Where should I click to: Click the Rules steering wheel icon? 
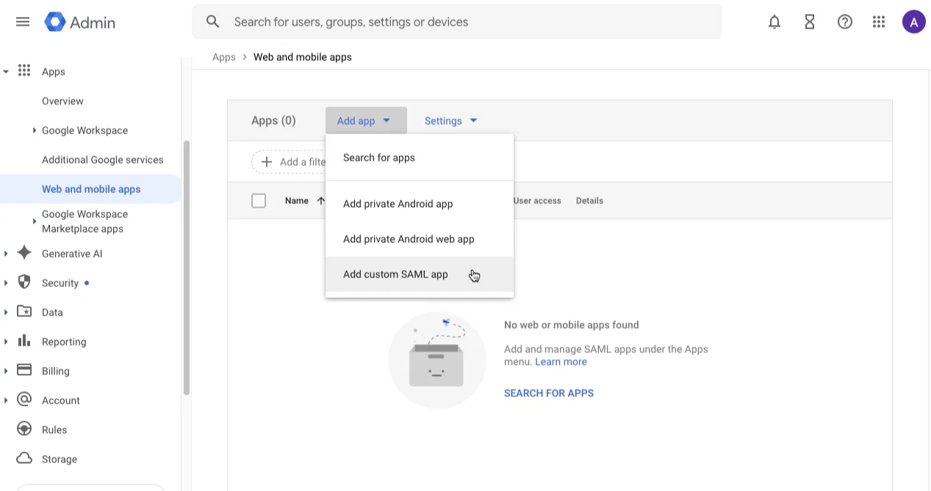[x=24, y=429]
